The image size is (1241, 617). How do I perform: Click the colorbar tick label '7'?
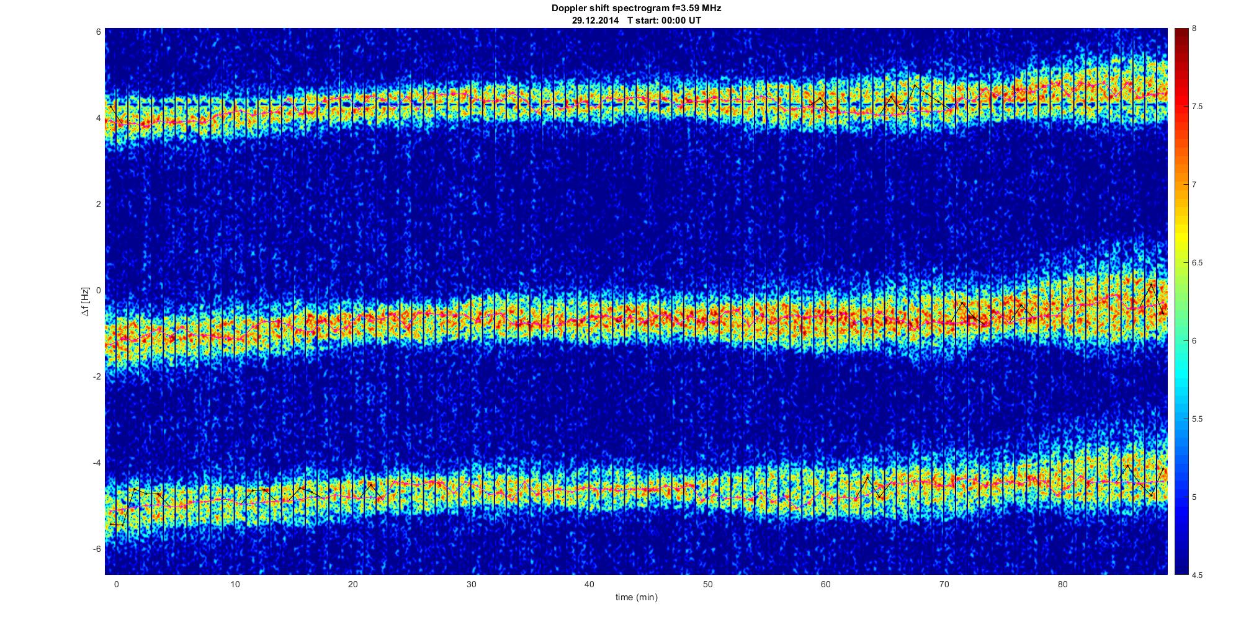(x=1194, y=185)
